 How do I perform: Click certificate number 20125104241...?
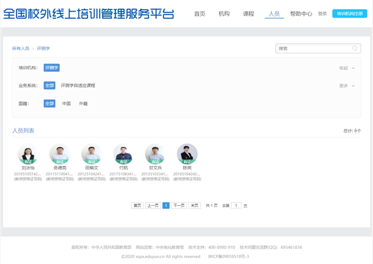pos(91,174)
